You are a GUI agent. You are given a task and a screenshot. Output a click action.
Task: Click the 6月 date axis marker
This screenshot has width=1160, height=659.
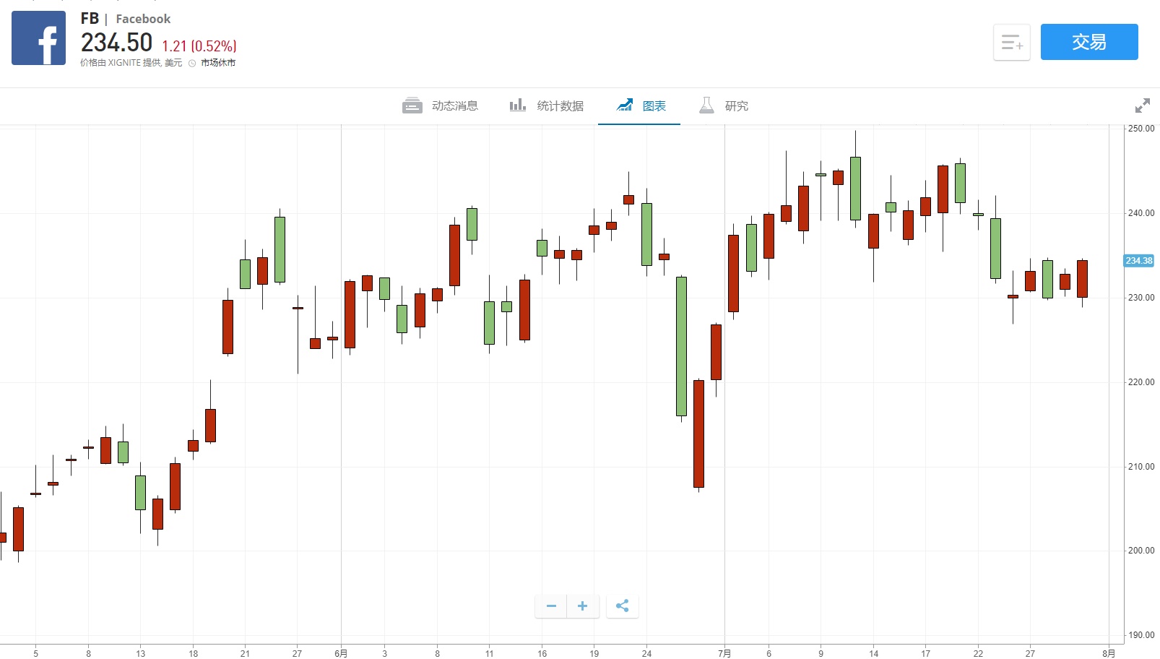pos(341,653)
